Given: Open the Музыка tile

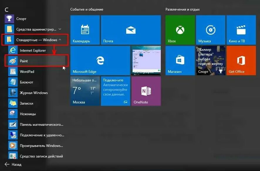Looking at the screenshot, I should pos(211,30).
